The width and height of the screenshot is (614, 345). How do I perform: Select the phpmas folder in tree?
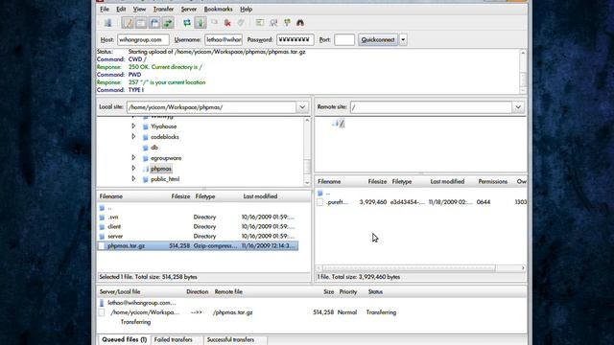(x=161, y=169)
